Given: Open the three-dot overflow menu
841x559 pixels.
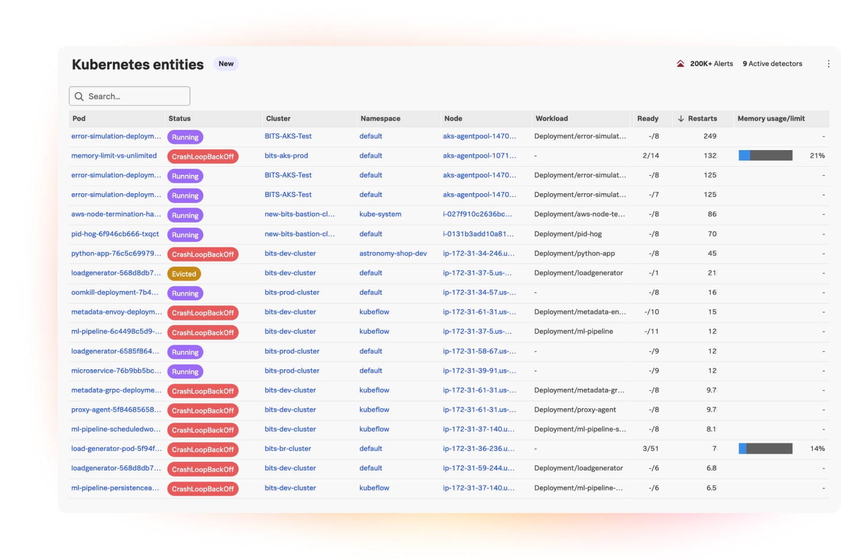Looking at the screenshot, I should [828, 63].
